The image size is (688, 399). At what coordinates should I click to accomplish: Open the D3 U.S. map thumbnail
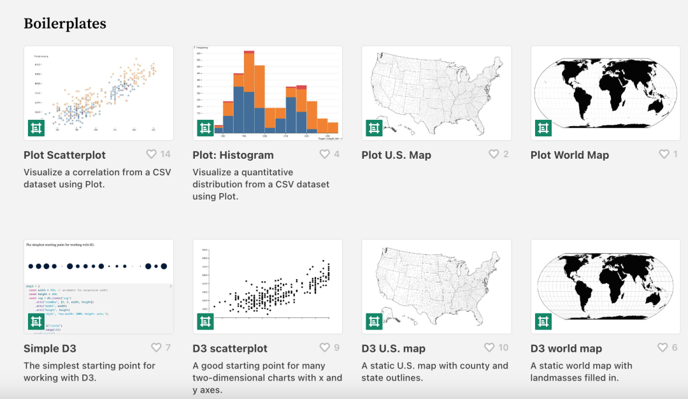436,287
